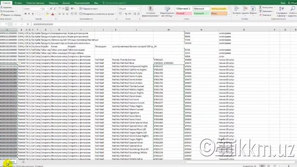Toggle center horizontal alignment

click(63, 14)
